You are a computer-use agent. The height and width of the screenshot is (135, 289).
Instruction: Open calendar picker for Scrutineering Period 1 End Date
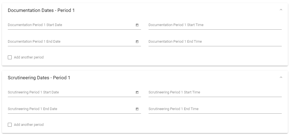(x=137, y=109)
